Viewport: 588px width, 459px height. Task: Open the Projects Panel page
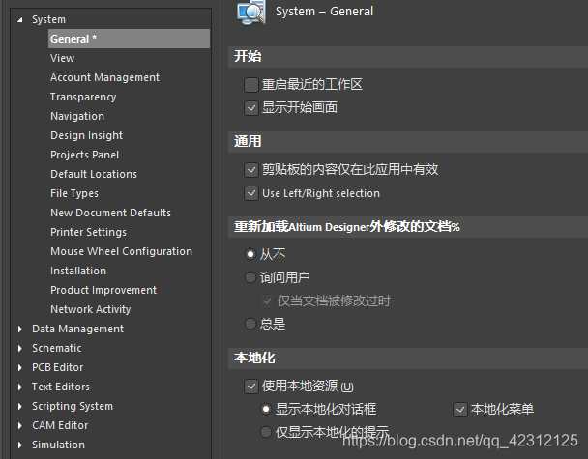click(x=84, y=155)
